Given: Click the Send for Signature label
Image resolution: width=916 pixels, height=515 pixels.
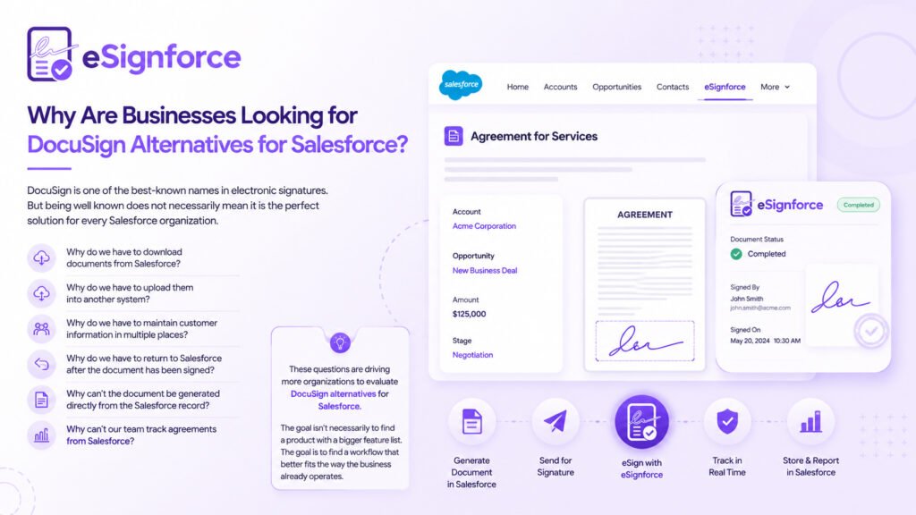Looking at the screenshot, I should tap(556, 467).
